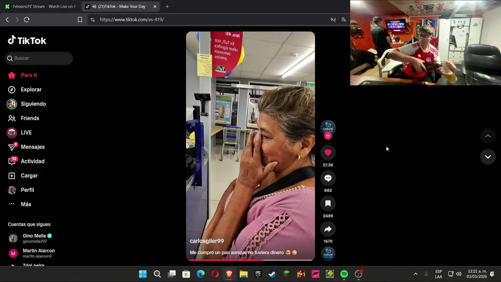Click the Cuentas que sigues heading
501x282 pixels.
click(x=29, y=224)
